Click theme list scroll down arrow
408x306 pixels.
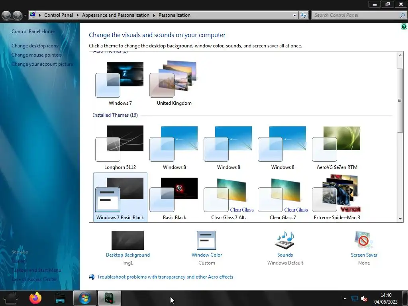[400, 219]
